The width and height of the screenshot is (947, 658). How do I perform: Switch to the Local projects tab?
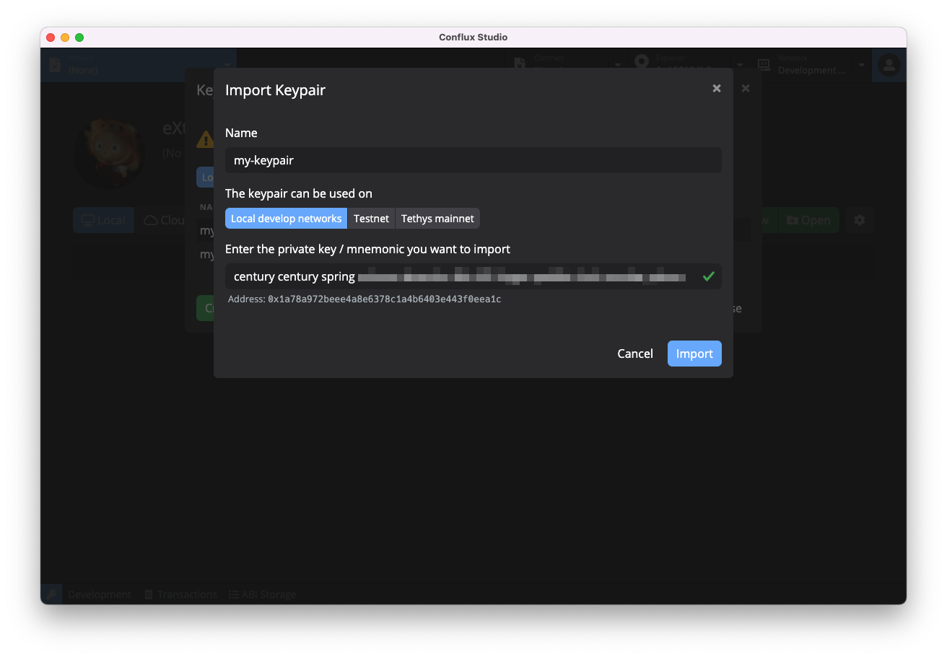tap(103, 220)
